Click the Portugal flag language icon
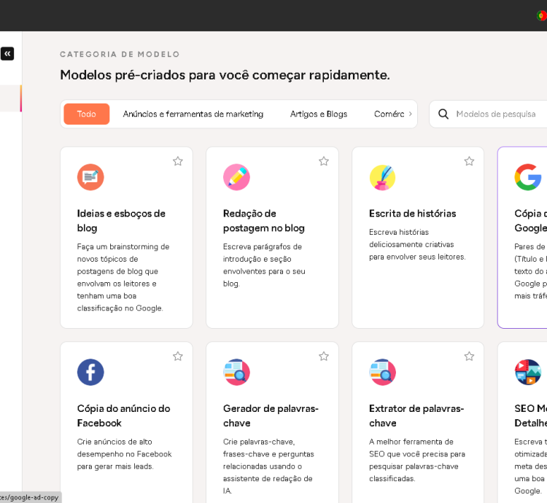Screen dimensions: 547x503 click(542, 16)
